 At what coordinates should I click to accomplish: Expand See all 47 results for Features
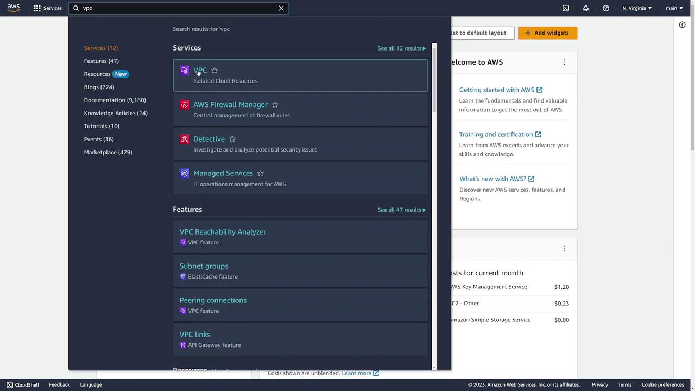[x=401, y=210]
